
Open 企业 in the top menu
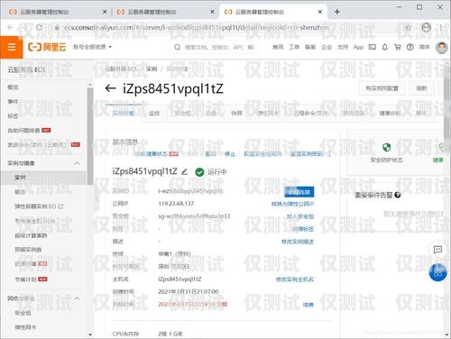pos(327,47)
